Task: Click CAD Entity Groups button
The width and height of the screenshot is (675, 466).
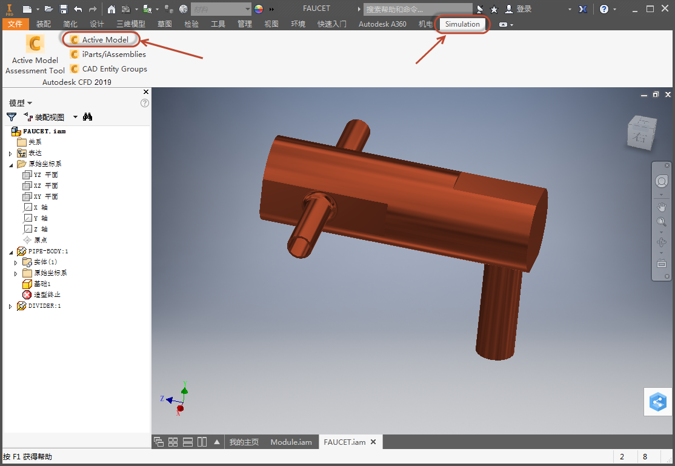Action: point(108,69)
